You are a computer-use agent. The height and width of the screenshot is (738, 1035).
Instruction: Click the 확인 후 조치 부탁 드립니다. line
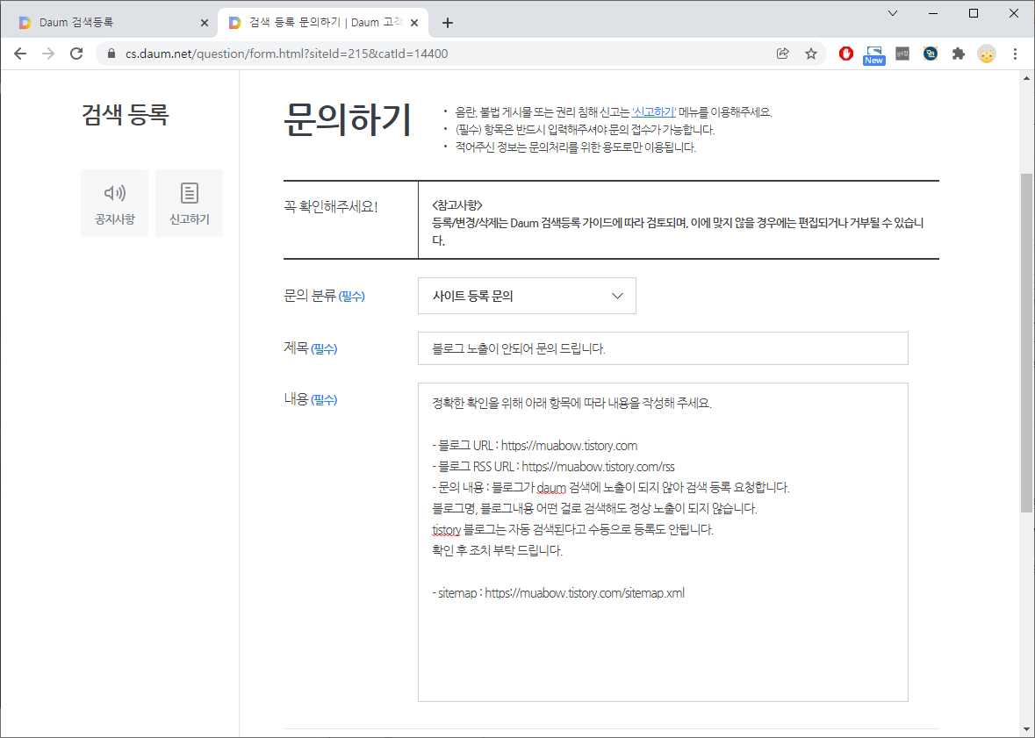(497, 550)
